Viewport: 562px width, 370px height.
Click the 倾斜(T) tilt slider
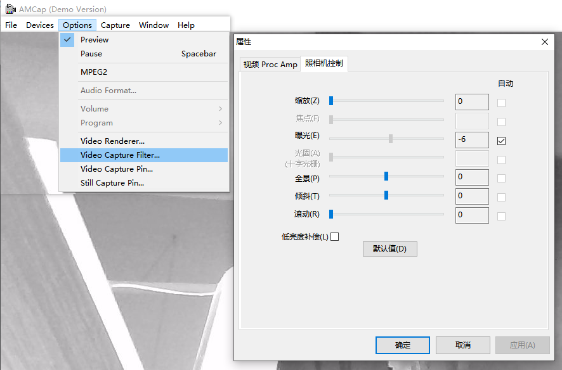(x=386, y=195)
